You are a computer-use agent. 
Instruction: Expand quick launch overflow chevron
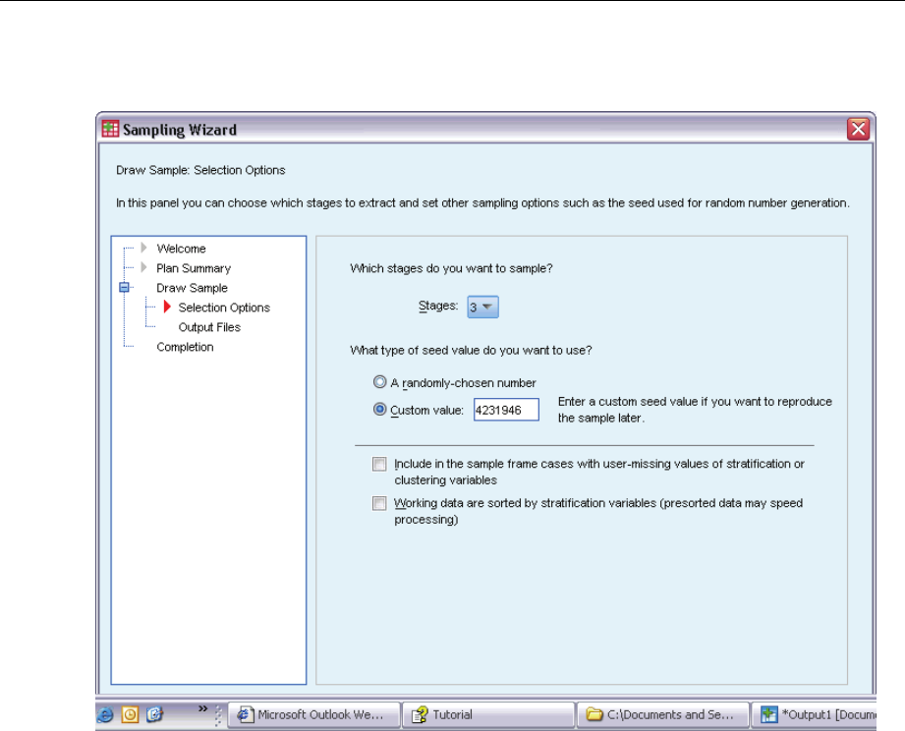click(x=202, y=708)
